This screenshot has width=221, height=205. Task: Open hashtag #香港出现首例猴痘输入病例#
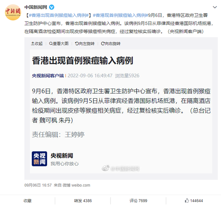pyautogui.click(x=59, y=15)
